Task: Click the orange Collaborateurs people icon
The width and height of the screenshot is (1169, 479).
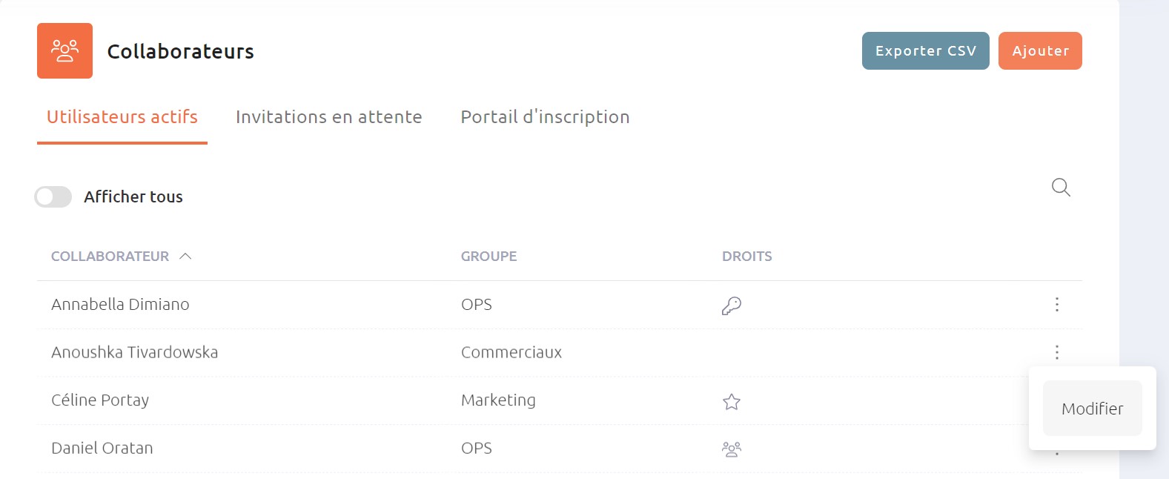Action: [64, 50]
